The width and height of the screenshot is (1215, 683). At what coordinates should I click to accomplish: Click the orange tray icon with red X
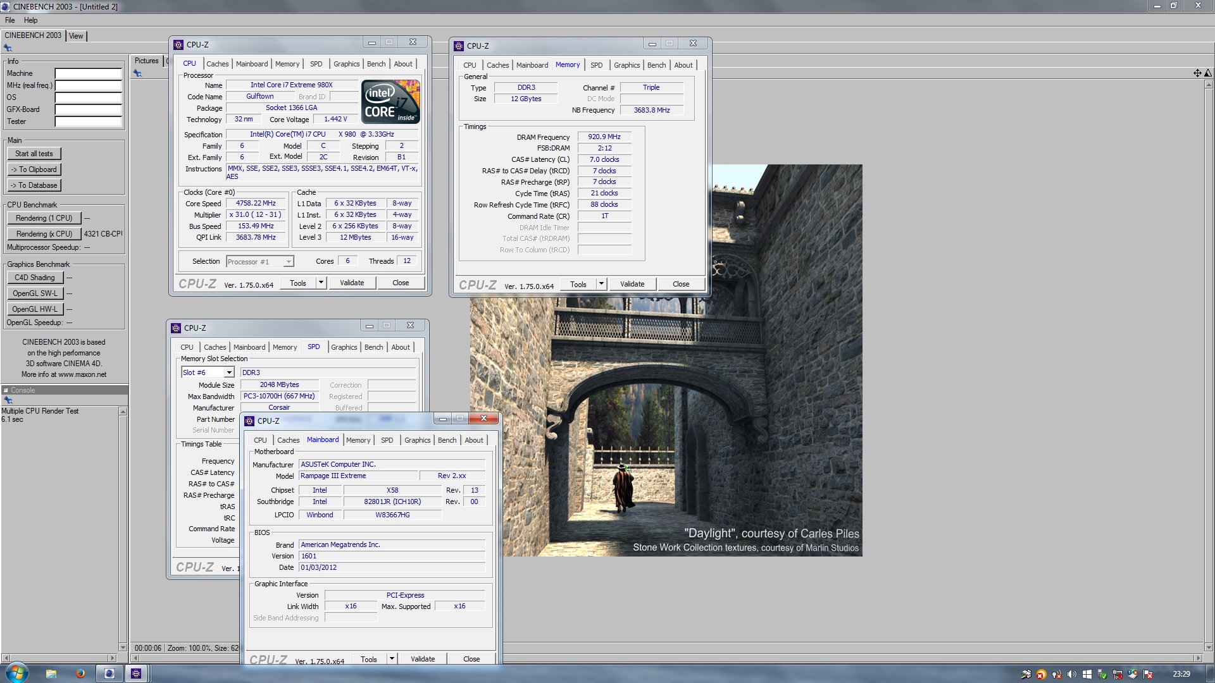coord(1041,674)
